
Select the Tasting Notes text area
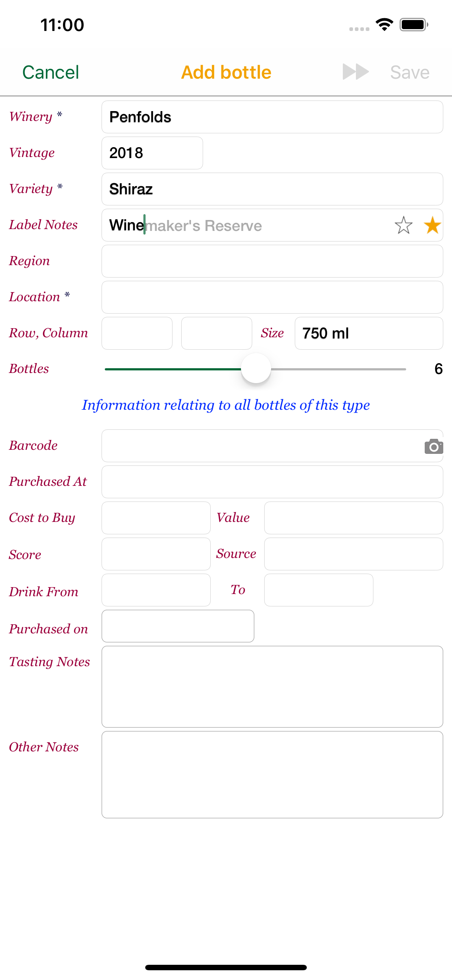point(272,687)
